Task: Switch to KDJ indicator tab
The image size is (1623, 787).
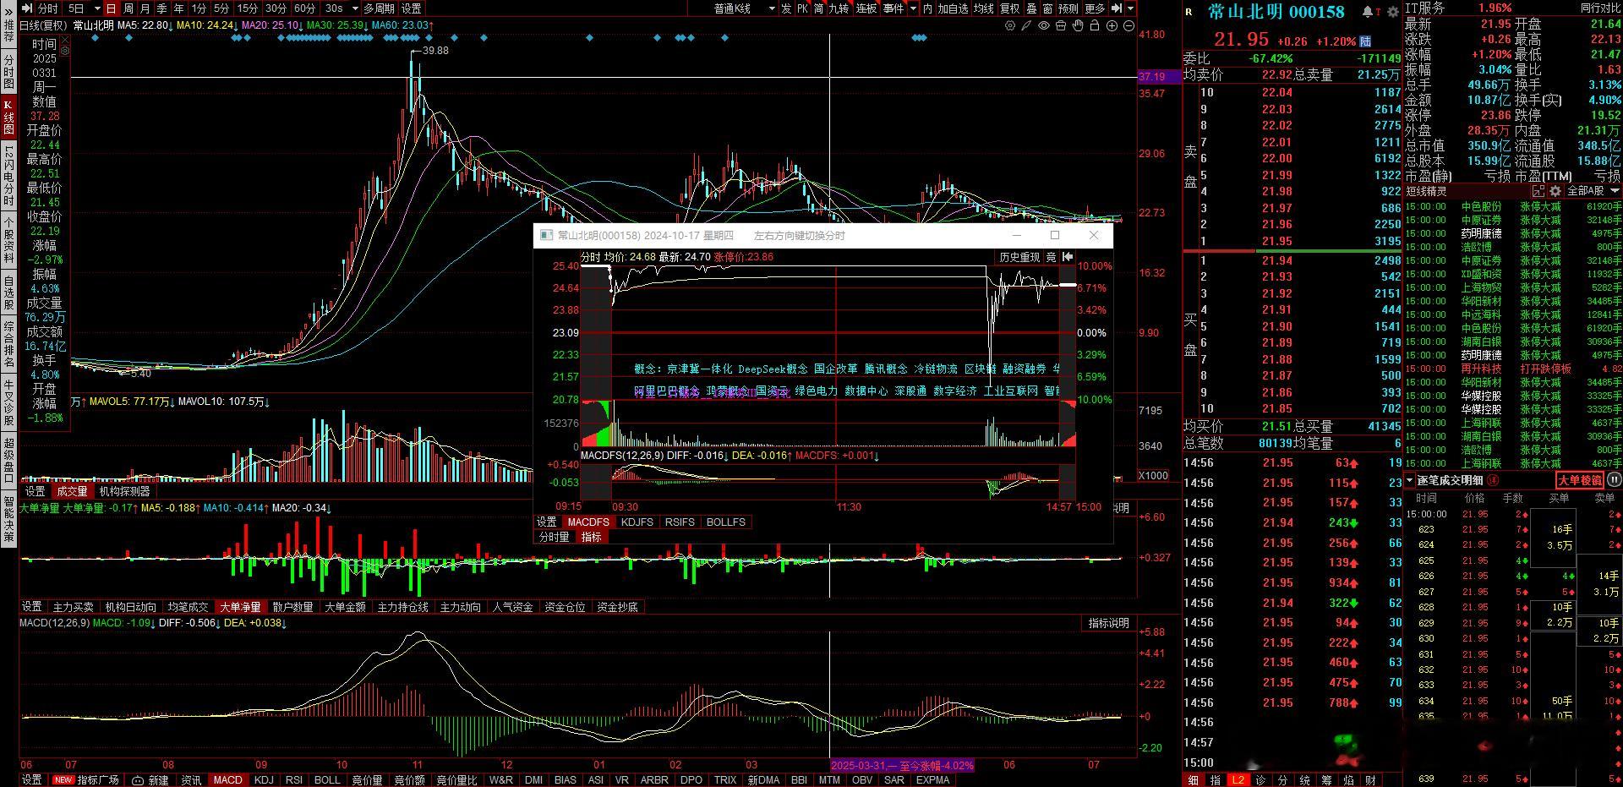Action: 264,780
